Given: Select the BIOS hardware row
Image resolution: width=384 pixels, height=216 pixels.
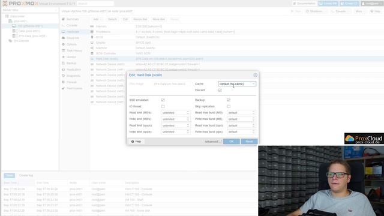Looking at the screenshot, I should coord(236,37).
